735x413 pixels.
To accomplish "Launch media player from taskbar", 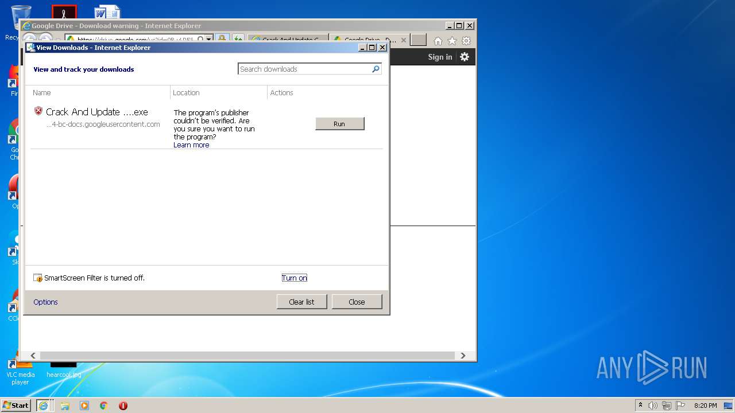I will pos(84,406).
